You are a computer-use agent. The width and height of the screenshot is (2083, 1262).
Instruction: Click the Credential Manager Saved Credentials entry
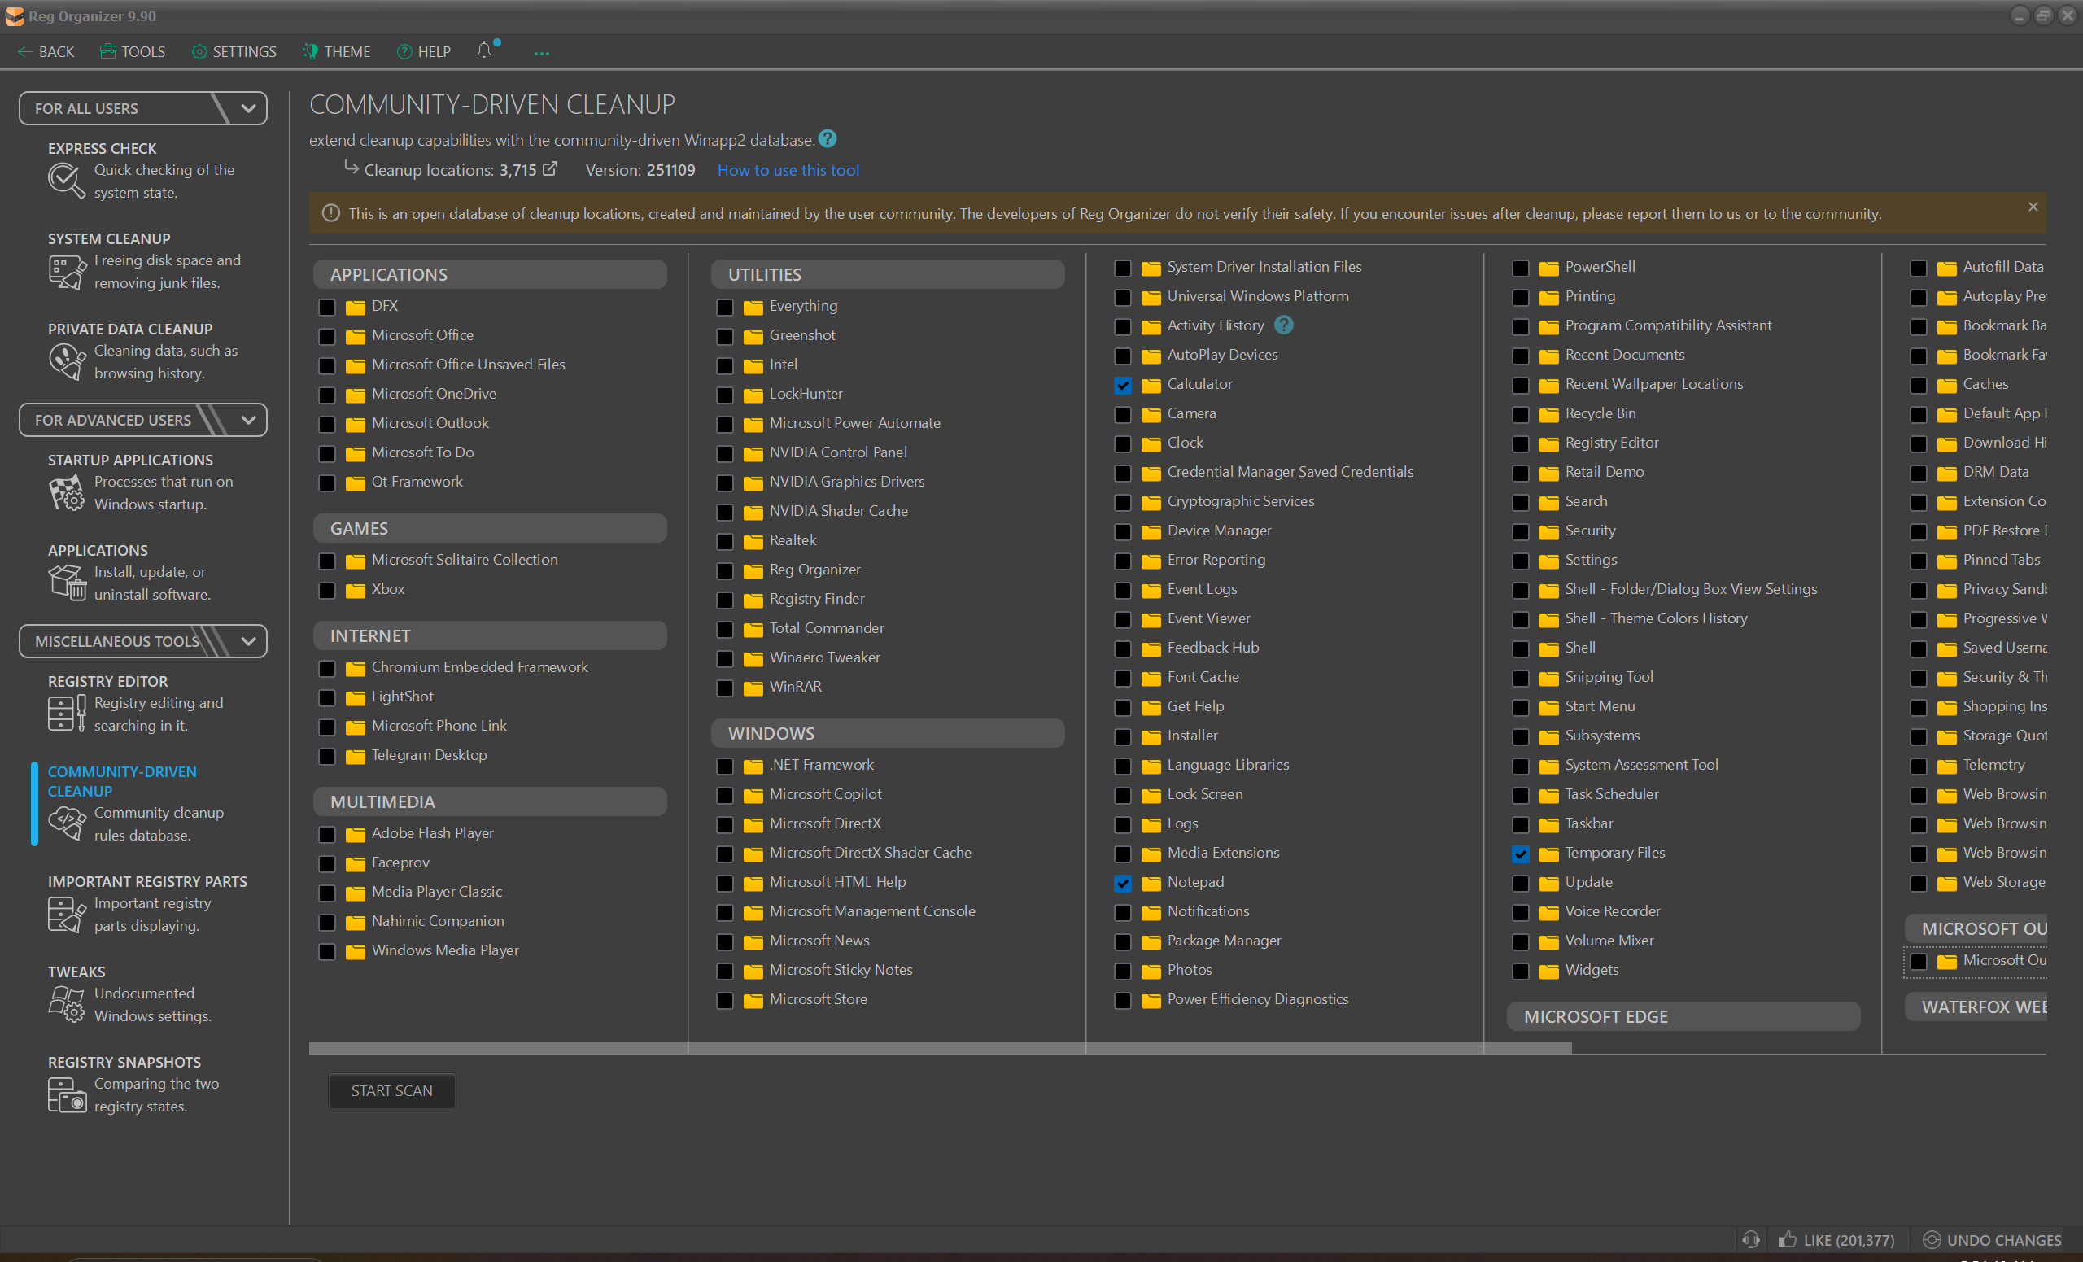point(1290,472)
